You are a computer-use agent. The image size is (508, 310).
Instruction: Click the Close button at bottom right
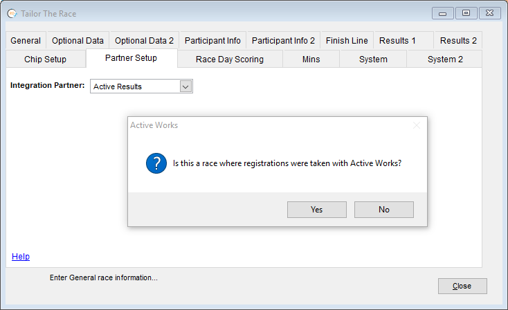pyautogui.click(x=462, y=286)
